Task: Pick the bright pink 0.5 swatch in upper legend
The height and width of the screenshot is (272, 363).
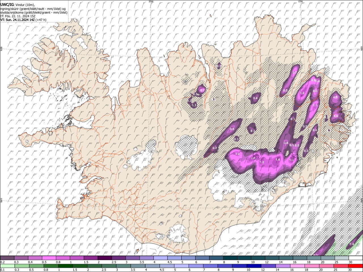Action: [x=49, y=258]
